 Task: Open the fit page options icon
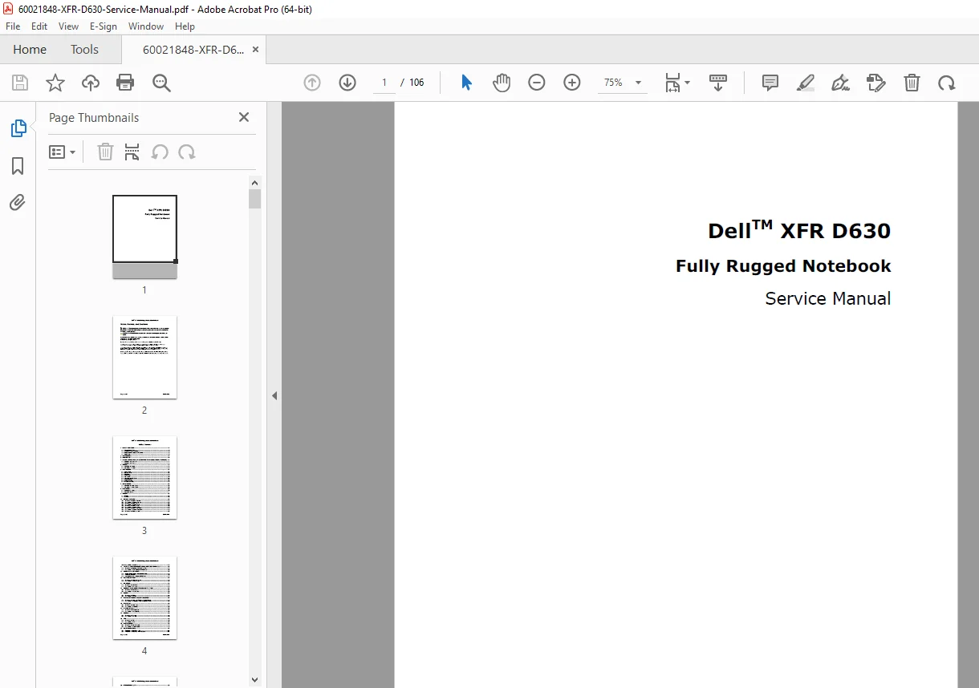[677, 83]
